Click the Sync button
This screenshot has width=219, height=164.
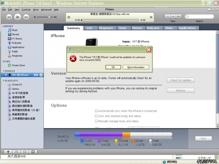coord(203,138)
